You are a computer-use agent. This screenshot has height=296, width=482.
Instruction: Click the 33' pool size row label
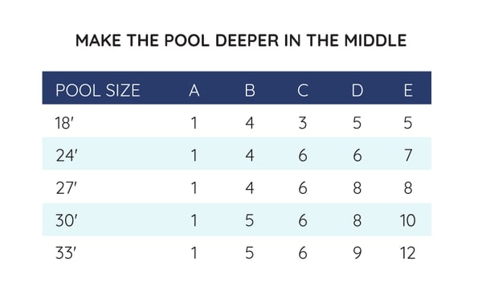click(66, 253)
